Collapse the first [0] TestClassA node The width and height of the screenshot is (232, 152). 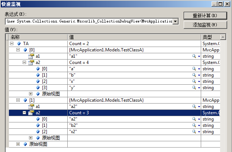[18, 50]
